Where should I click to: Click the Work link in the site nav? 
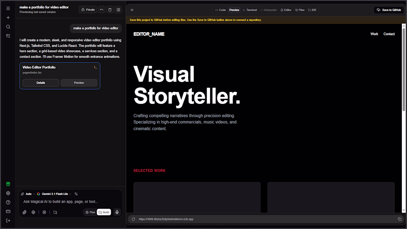[x=374, y=34]
